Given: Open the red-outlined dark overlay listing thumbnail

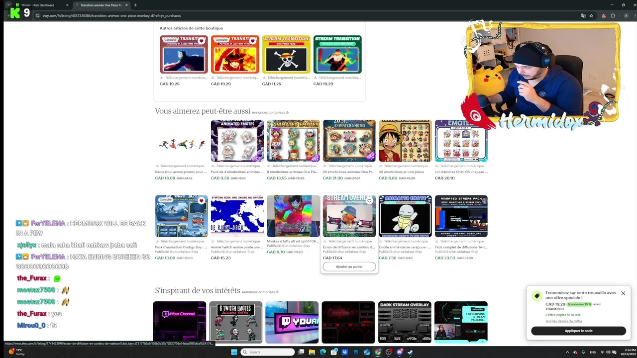Looking at the screenshot, I should tap(348, 322).
